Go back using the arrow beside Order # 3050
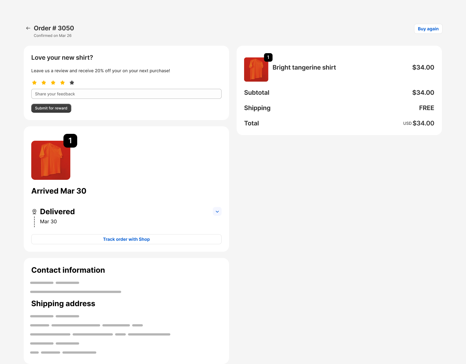The width and height of the screenshot is (466, 364). pos(28,28)
